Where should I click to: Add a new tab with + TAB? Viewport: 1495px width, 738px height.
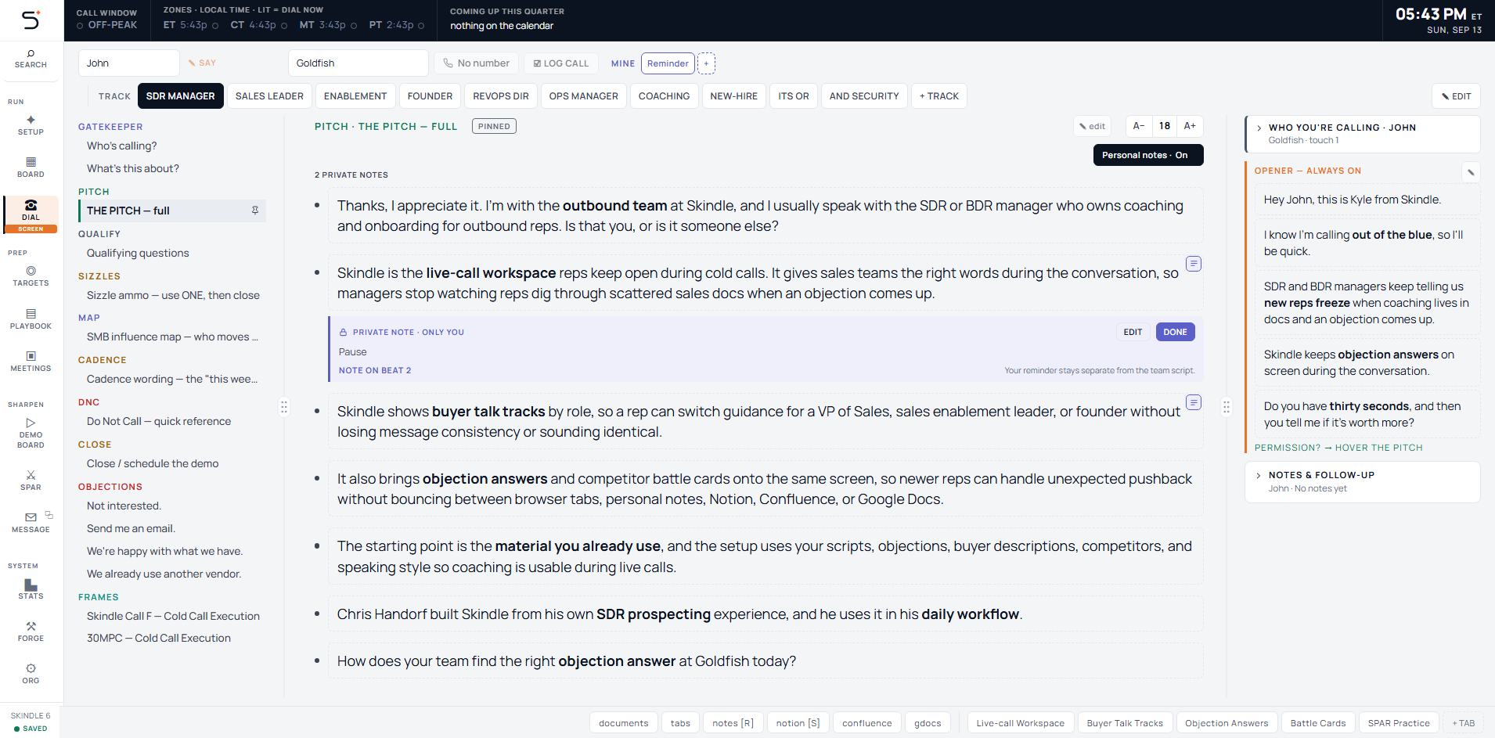(x=1464, y=723)
